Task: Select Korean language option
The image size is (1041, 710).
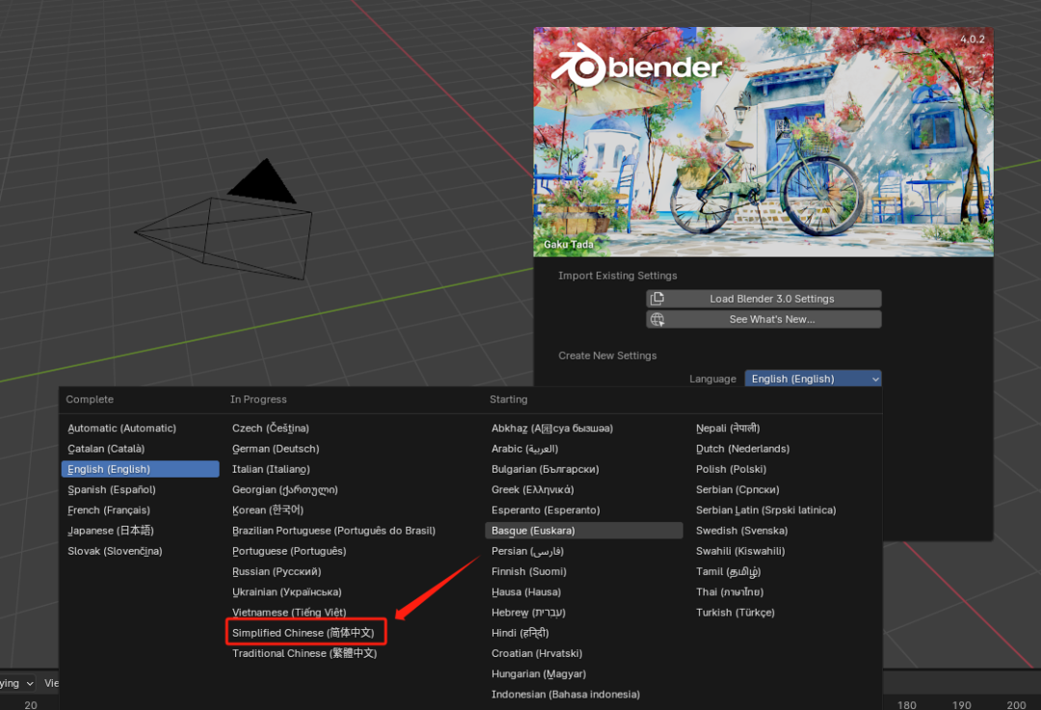Action: (x=268, y=510)
